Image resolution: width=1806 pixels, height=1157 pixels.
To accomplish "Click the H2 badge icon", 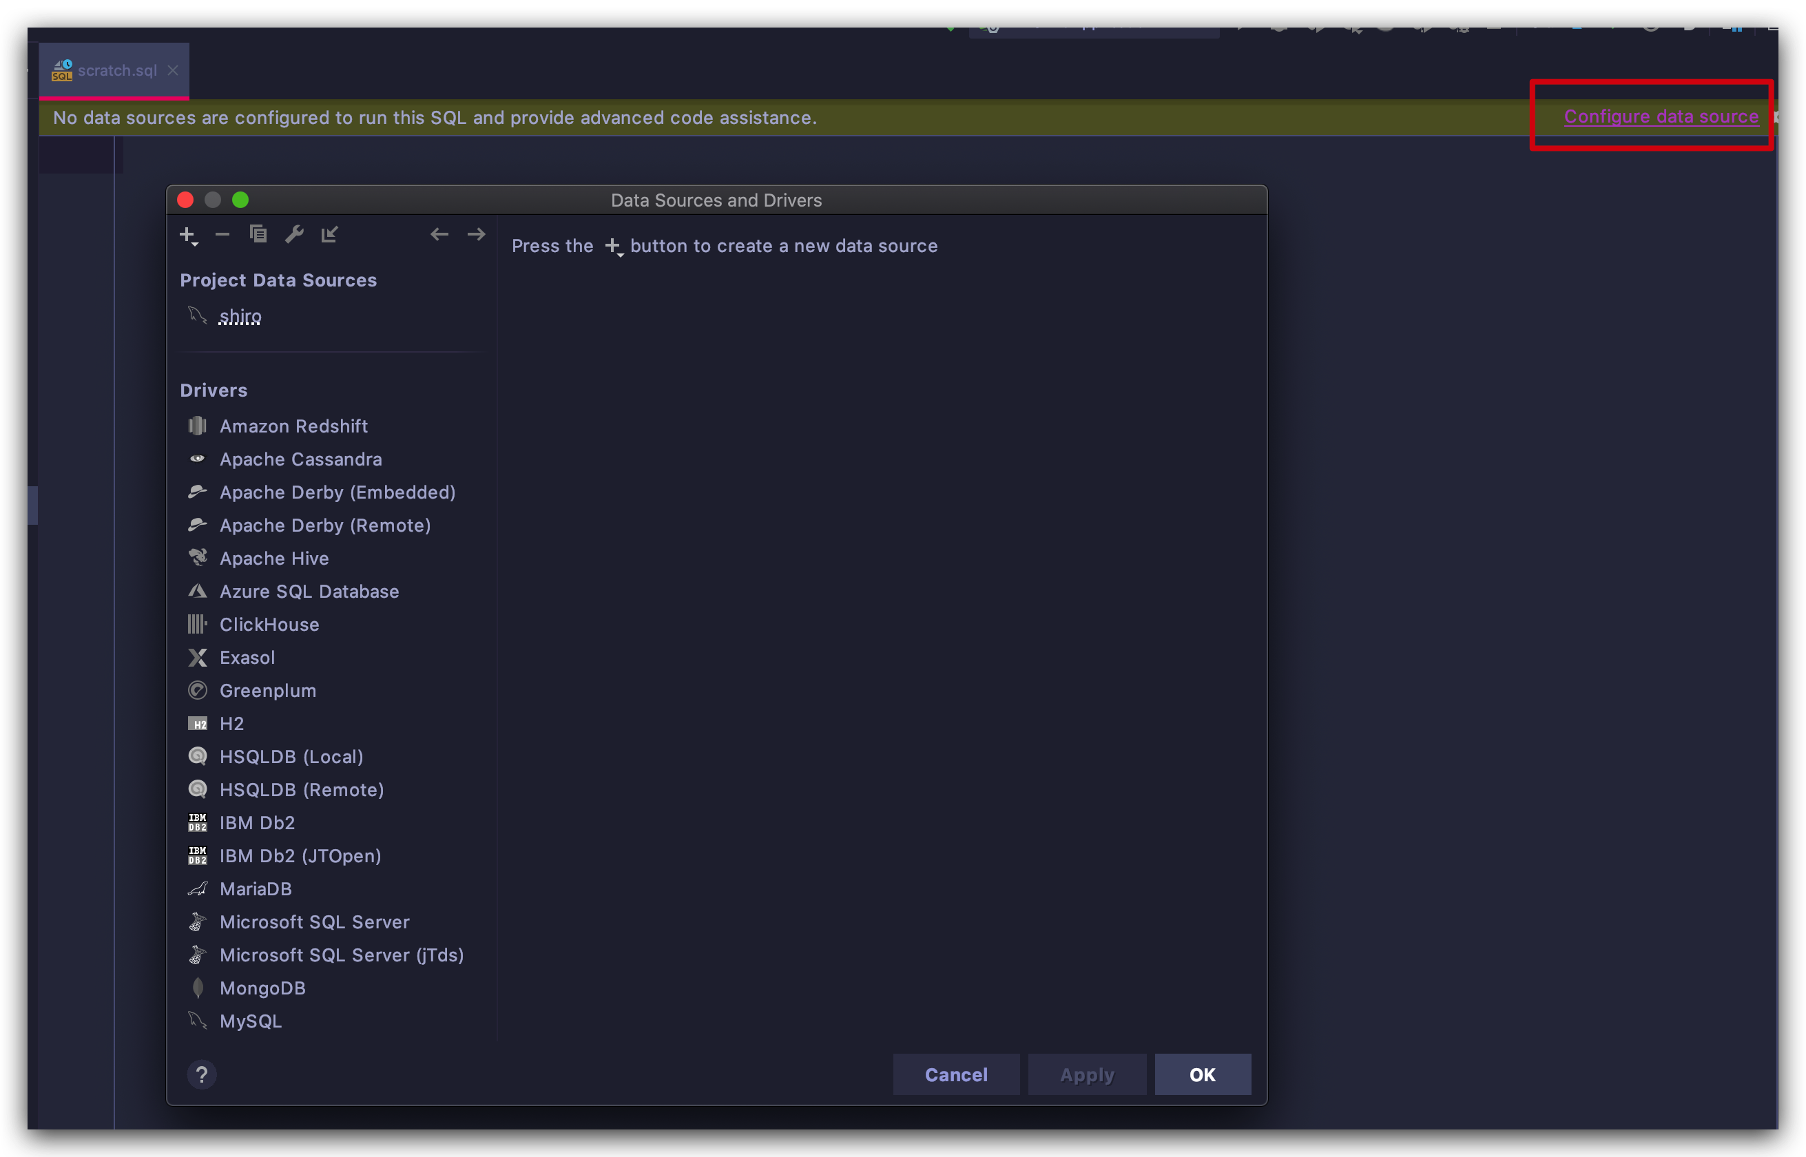I will 198,725.
